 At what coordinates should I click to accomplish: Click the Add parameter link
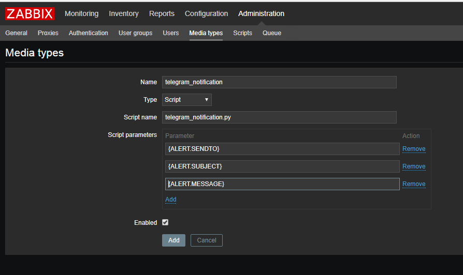click(x=170, y=200)
